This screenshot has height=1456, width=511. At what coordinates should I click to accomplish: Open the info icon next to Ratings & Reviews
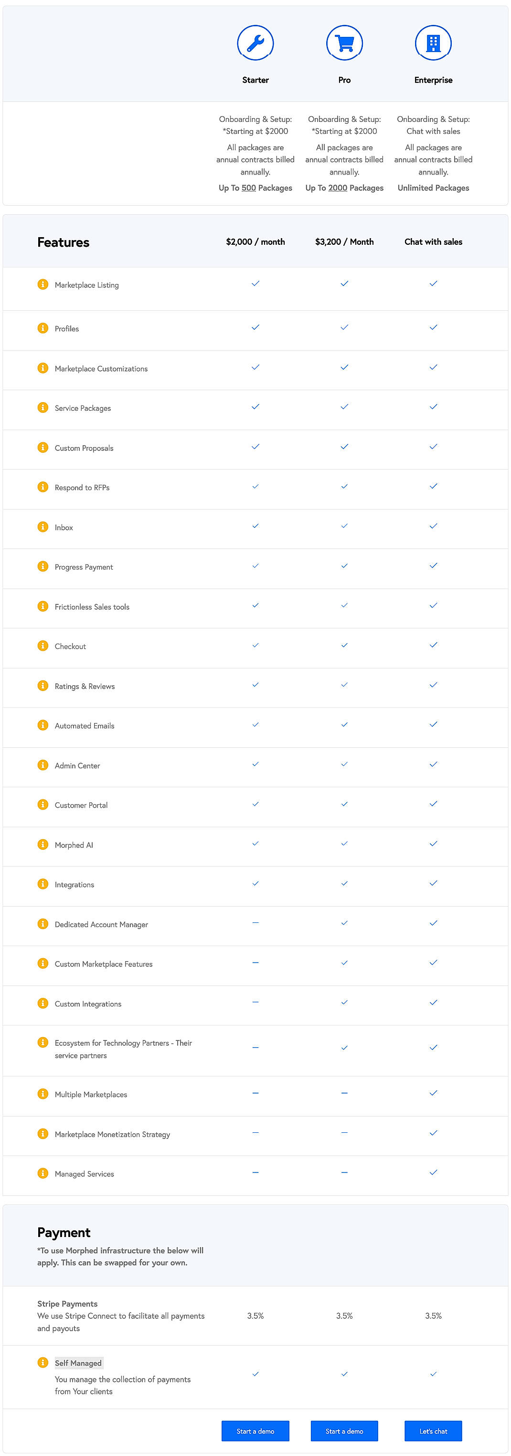pos(43,686)
